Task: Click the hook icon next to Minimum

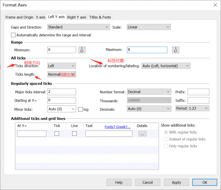Action: (x=82, y=50)
